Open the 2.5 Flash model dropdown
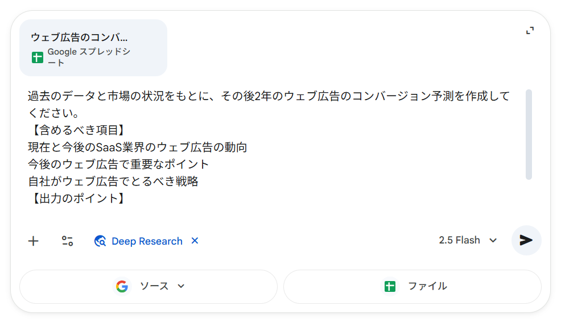Image resolution: width=561 pixels, height=326 pixels. (460, 240)
